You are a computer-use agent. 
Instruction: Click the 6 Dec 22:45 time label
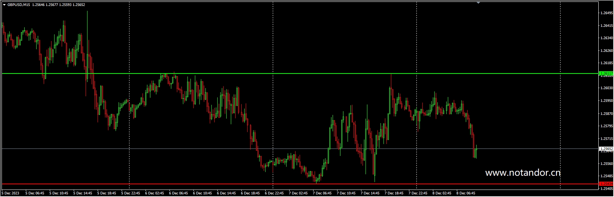[274, 193]
